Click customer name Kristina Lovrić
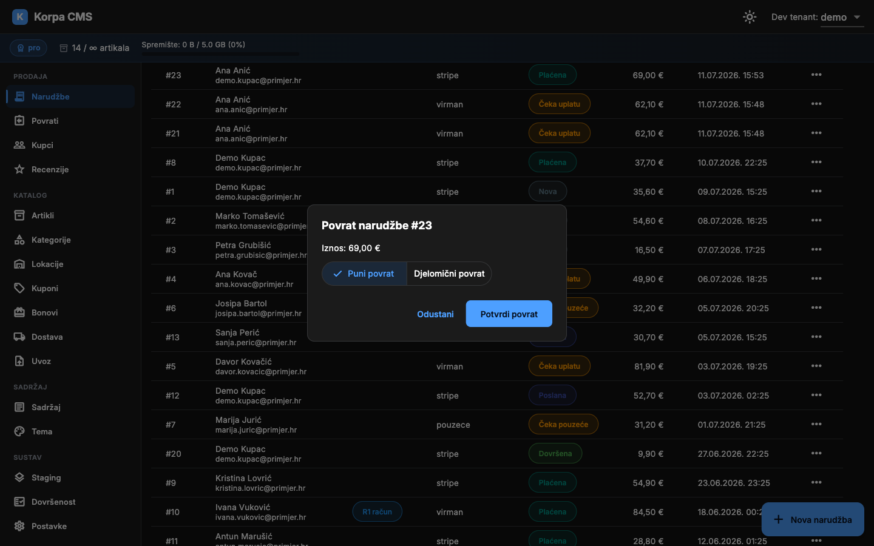 coord(243,478)
